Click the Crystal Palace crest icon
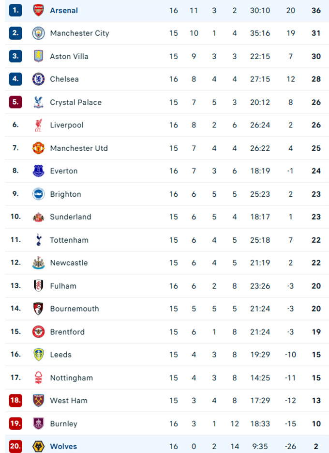The image size is (329, 453). coord(38,102)
